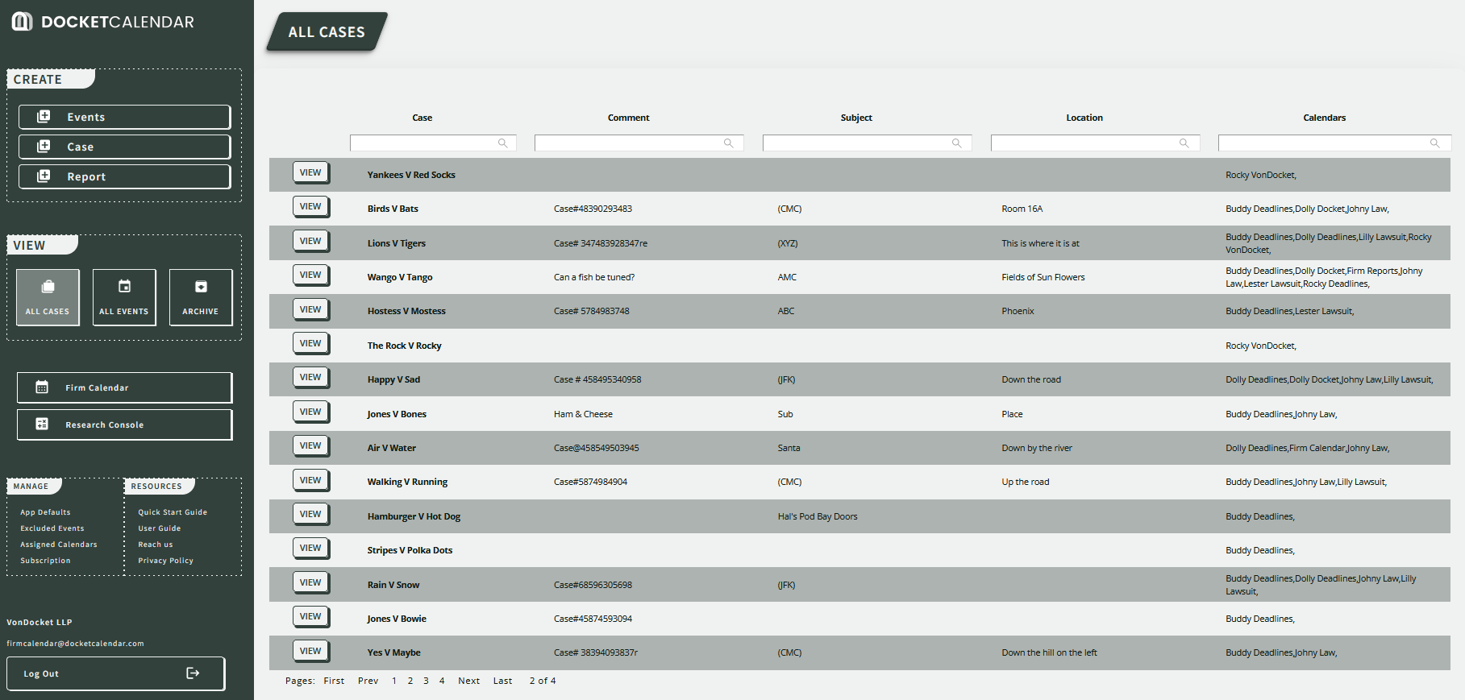Image resolution: width=1465 pixels, height=700 pixels.
Task: Open the Research Console
Action: (x=124, y=425)
